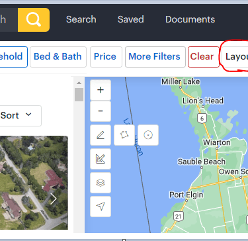Open the Documents menu item

point(190,19)
